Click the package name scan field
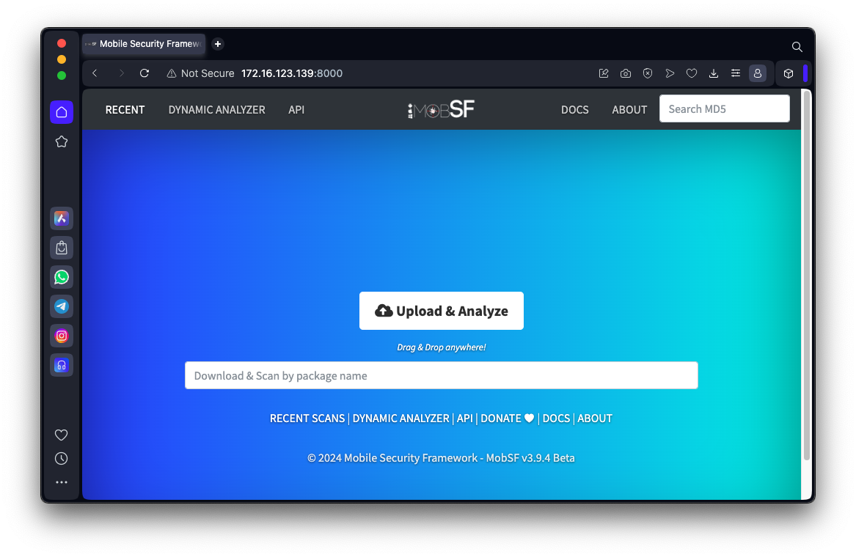The image size is (856, 557). pos(441,375)
